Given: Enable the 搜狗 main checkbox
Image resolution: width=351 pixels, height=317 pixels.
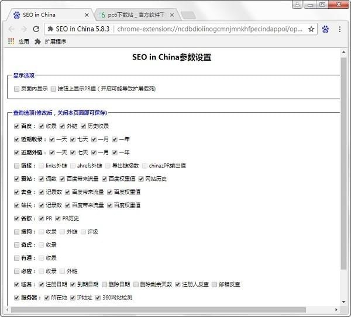Looking at the screenshot, I should click(x=16, y=232).
